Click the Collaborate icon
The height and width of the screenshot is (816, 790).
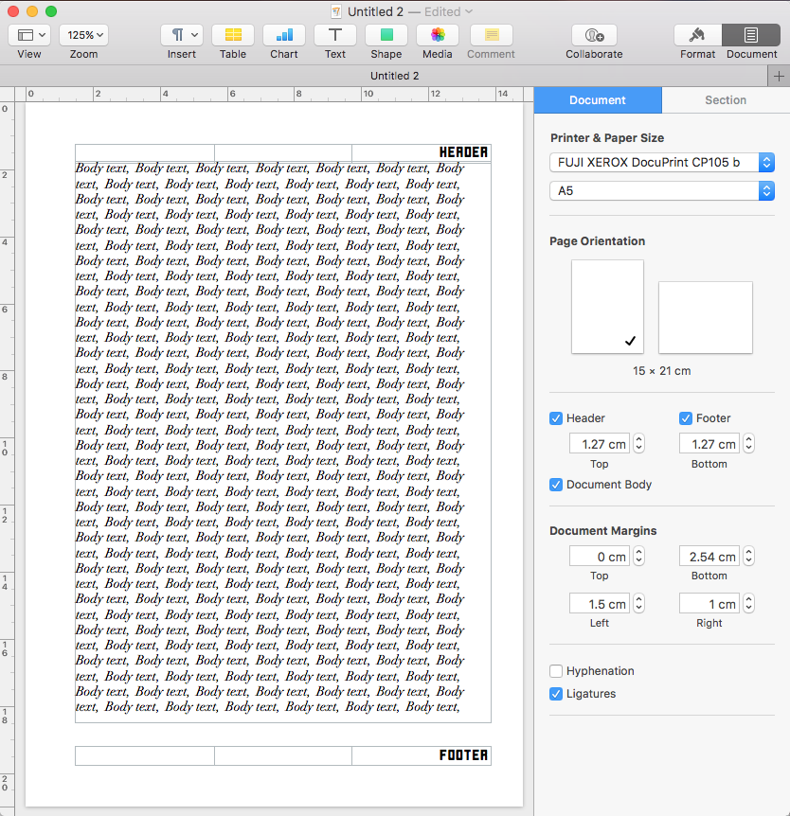[x=594, y=35]
